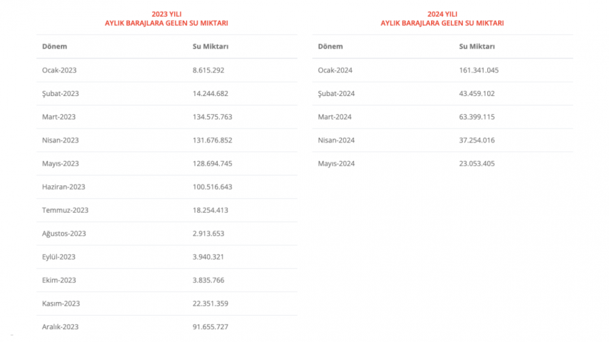Click the Haziran-2023 value 100.516.643
Image resolution: width=609 pixels, height=342 pixels.
click(x=212, y=187)
